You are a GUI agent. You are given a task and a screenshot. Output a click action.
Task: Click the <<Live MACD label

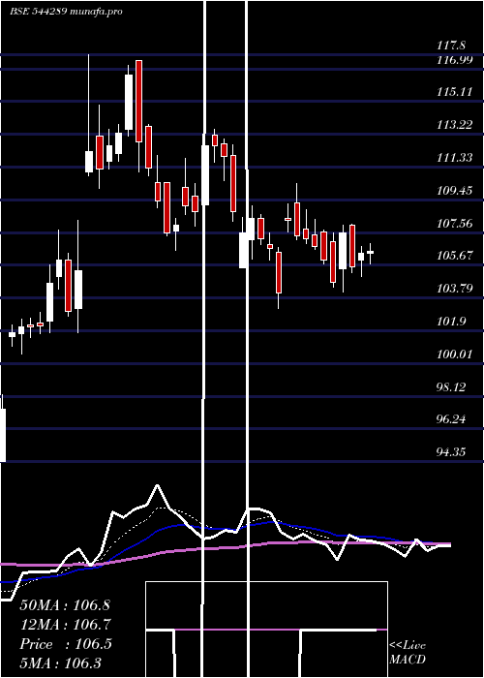408,652
